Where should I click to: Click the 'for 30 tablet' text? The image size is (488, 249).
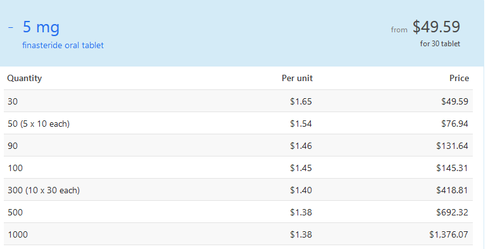click(440, 44)
